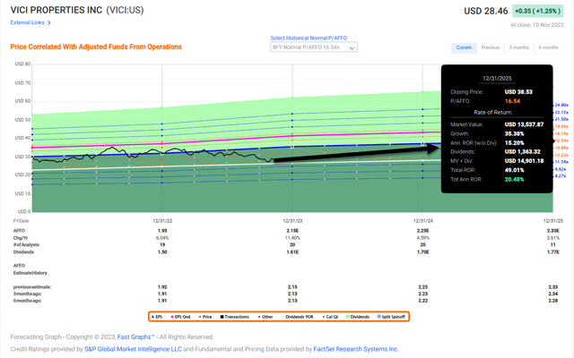This screenshot has width=574, height=358.
Task: Select the Current tab
Action: pos(464,47)
